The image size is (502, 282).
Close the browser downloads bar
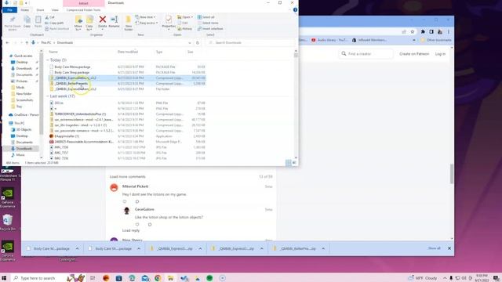(449, 248)
